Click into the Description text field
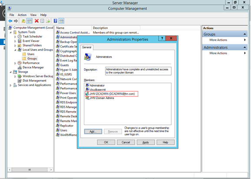The image size is (252, 179). (138, 71)
